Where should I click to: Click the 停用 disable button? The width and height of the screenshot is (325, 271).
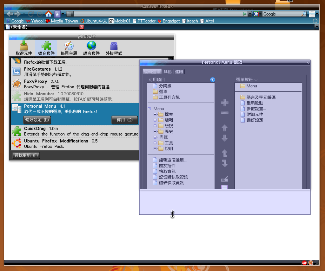(x=125, y=120)
